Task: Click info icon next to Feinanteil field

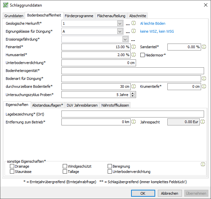Action: pyautogui.click(x=134, y=47)
